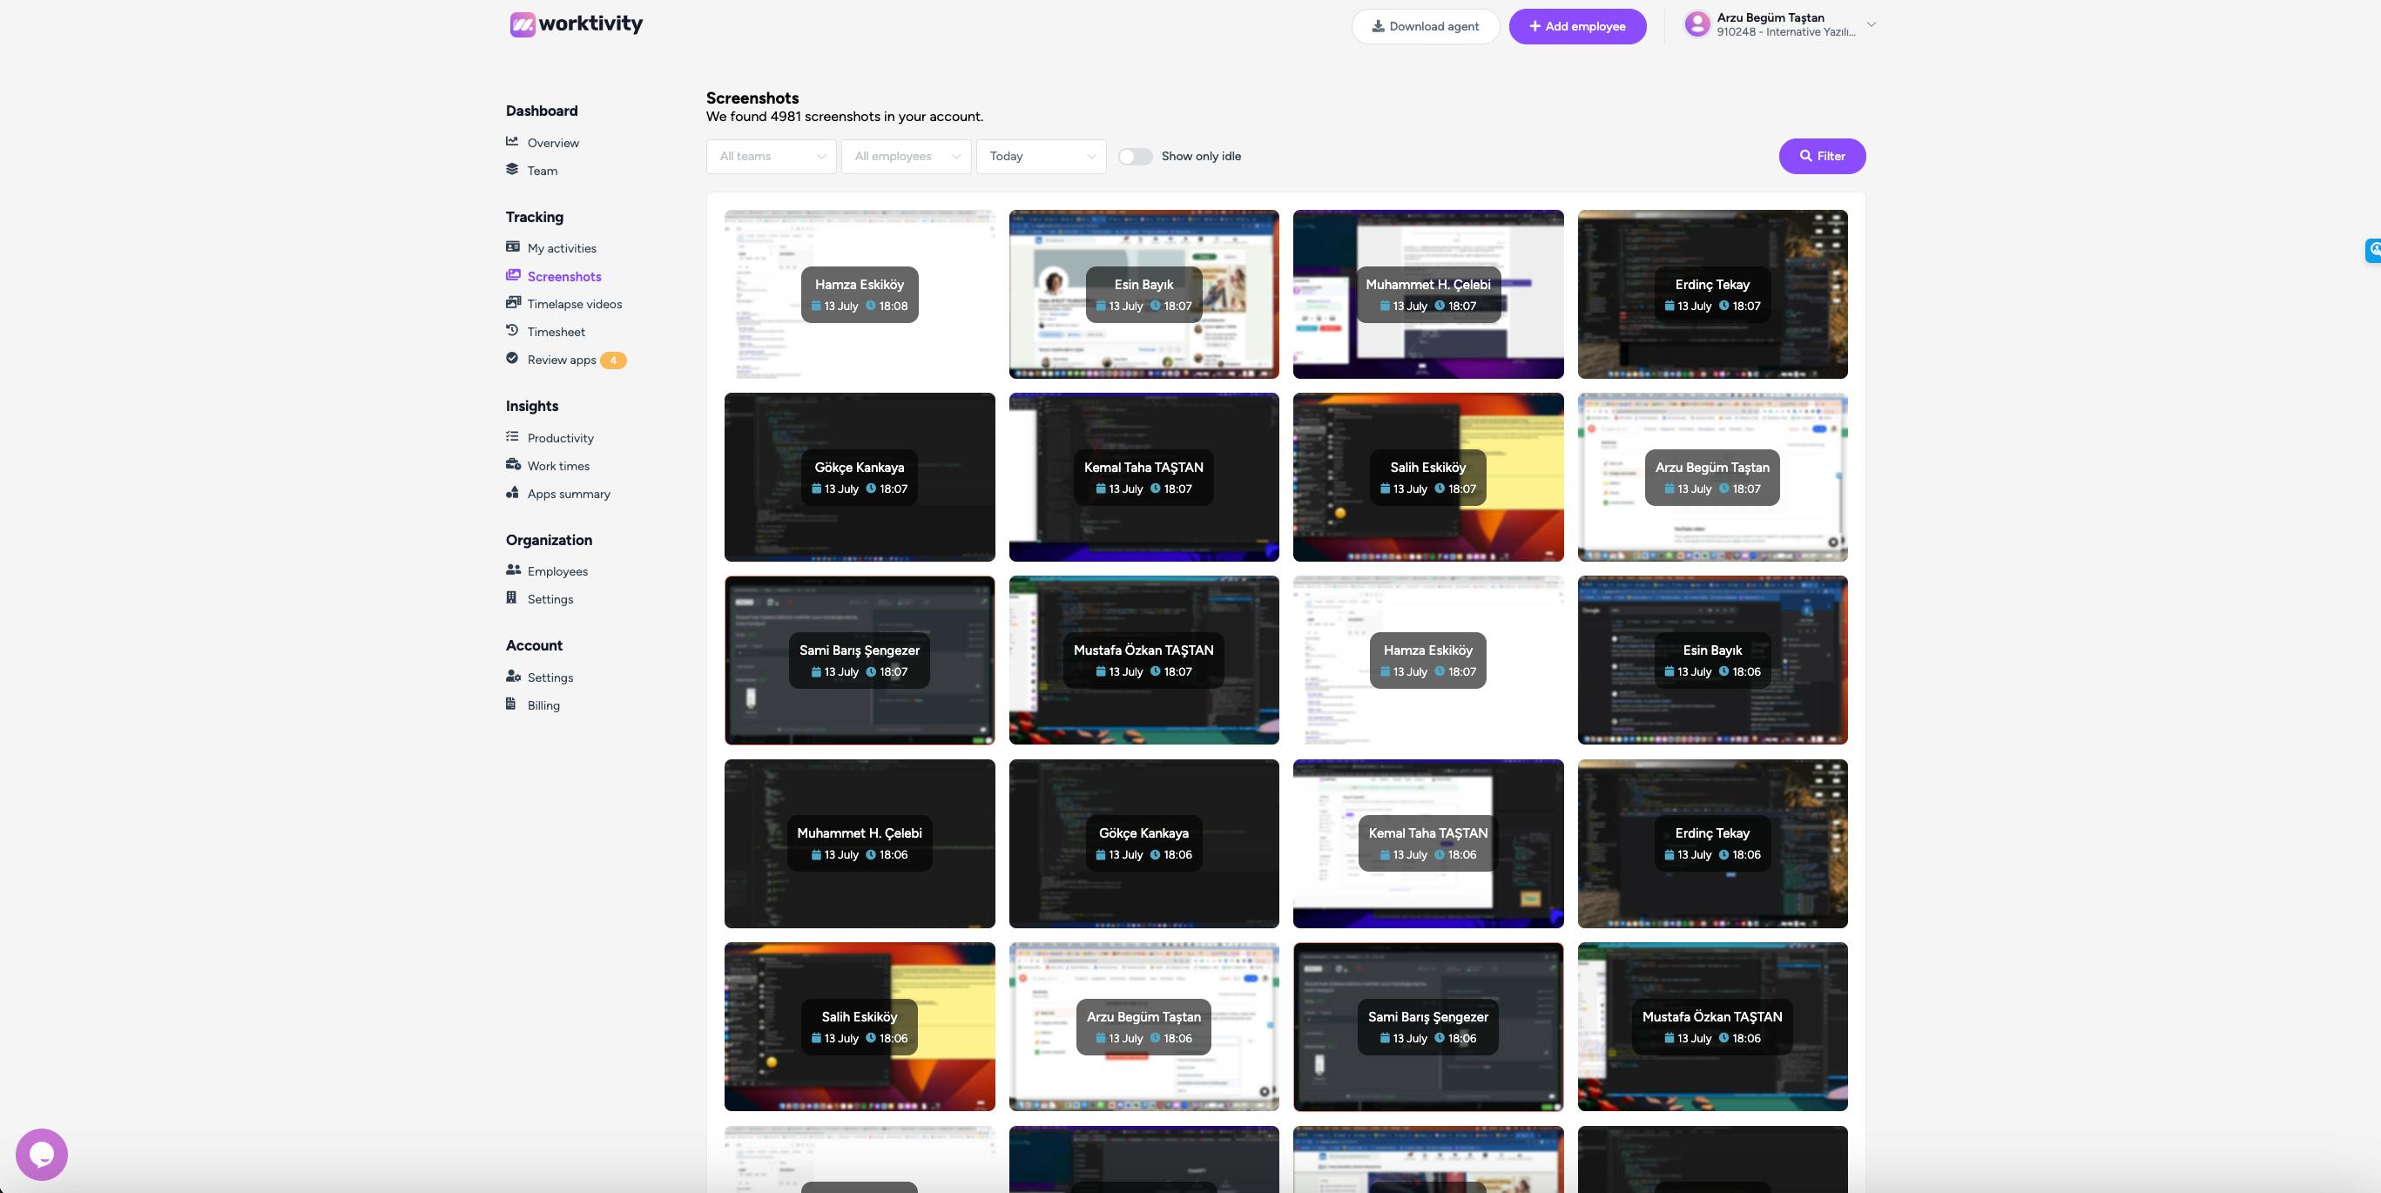The height and width of the screenshot is (1193, 2381).
Task: Open Hamza Eskiköy screenshot at 18:07
Action: (x=1428, y=660)
